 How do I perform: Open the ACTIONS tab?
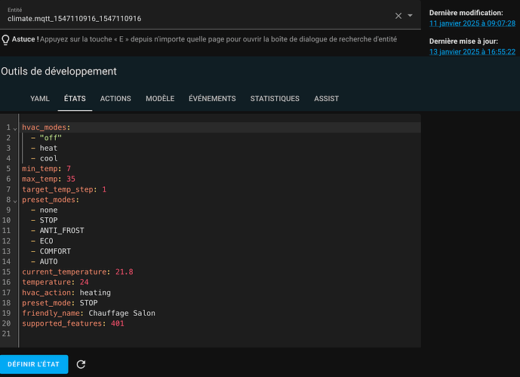(115, 99)
